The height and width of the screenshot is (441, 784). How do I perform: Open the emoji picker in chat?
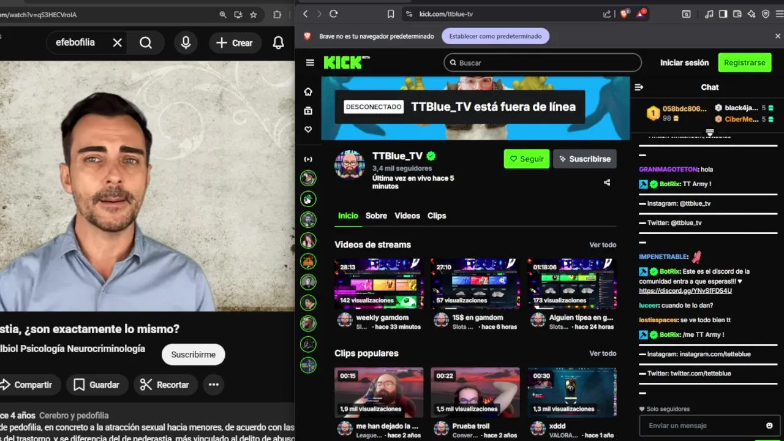point(769,426)
